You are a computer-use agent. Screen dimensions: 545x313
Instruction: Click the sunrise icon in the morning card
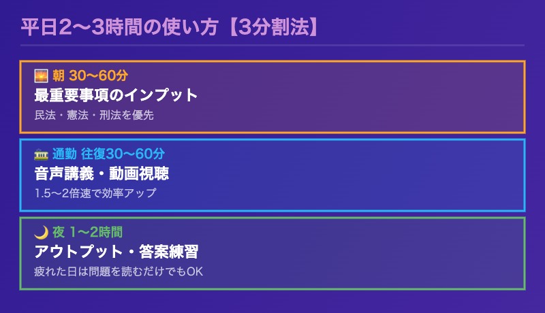[41, 75]
